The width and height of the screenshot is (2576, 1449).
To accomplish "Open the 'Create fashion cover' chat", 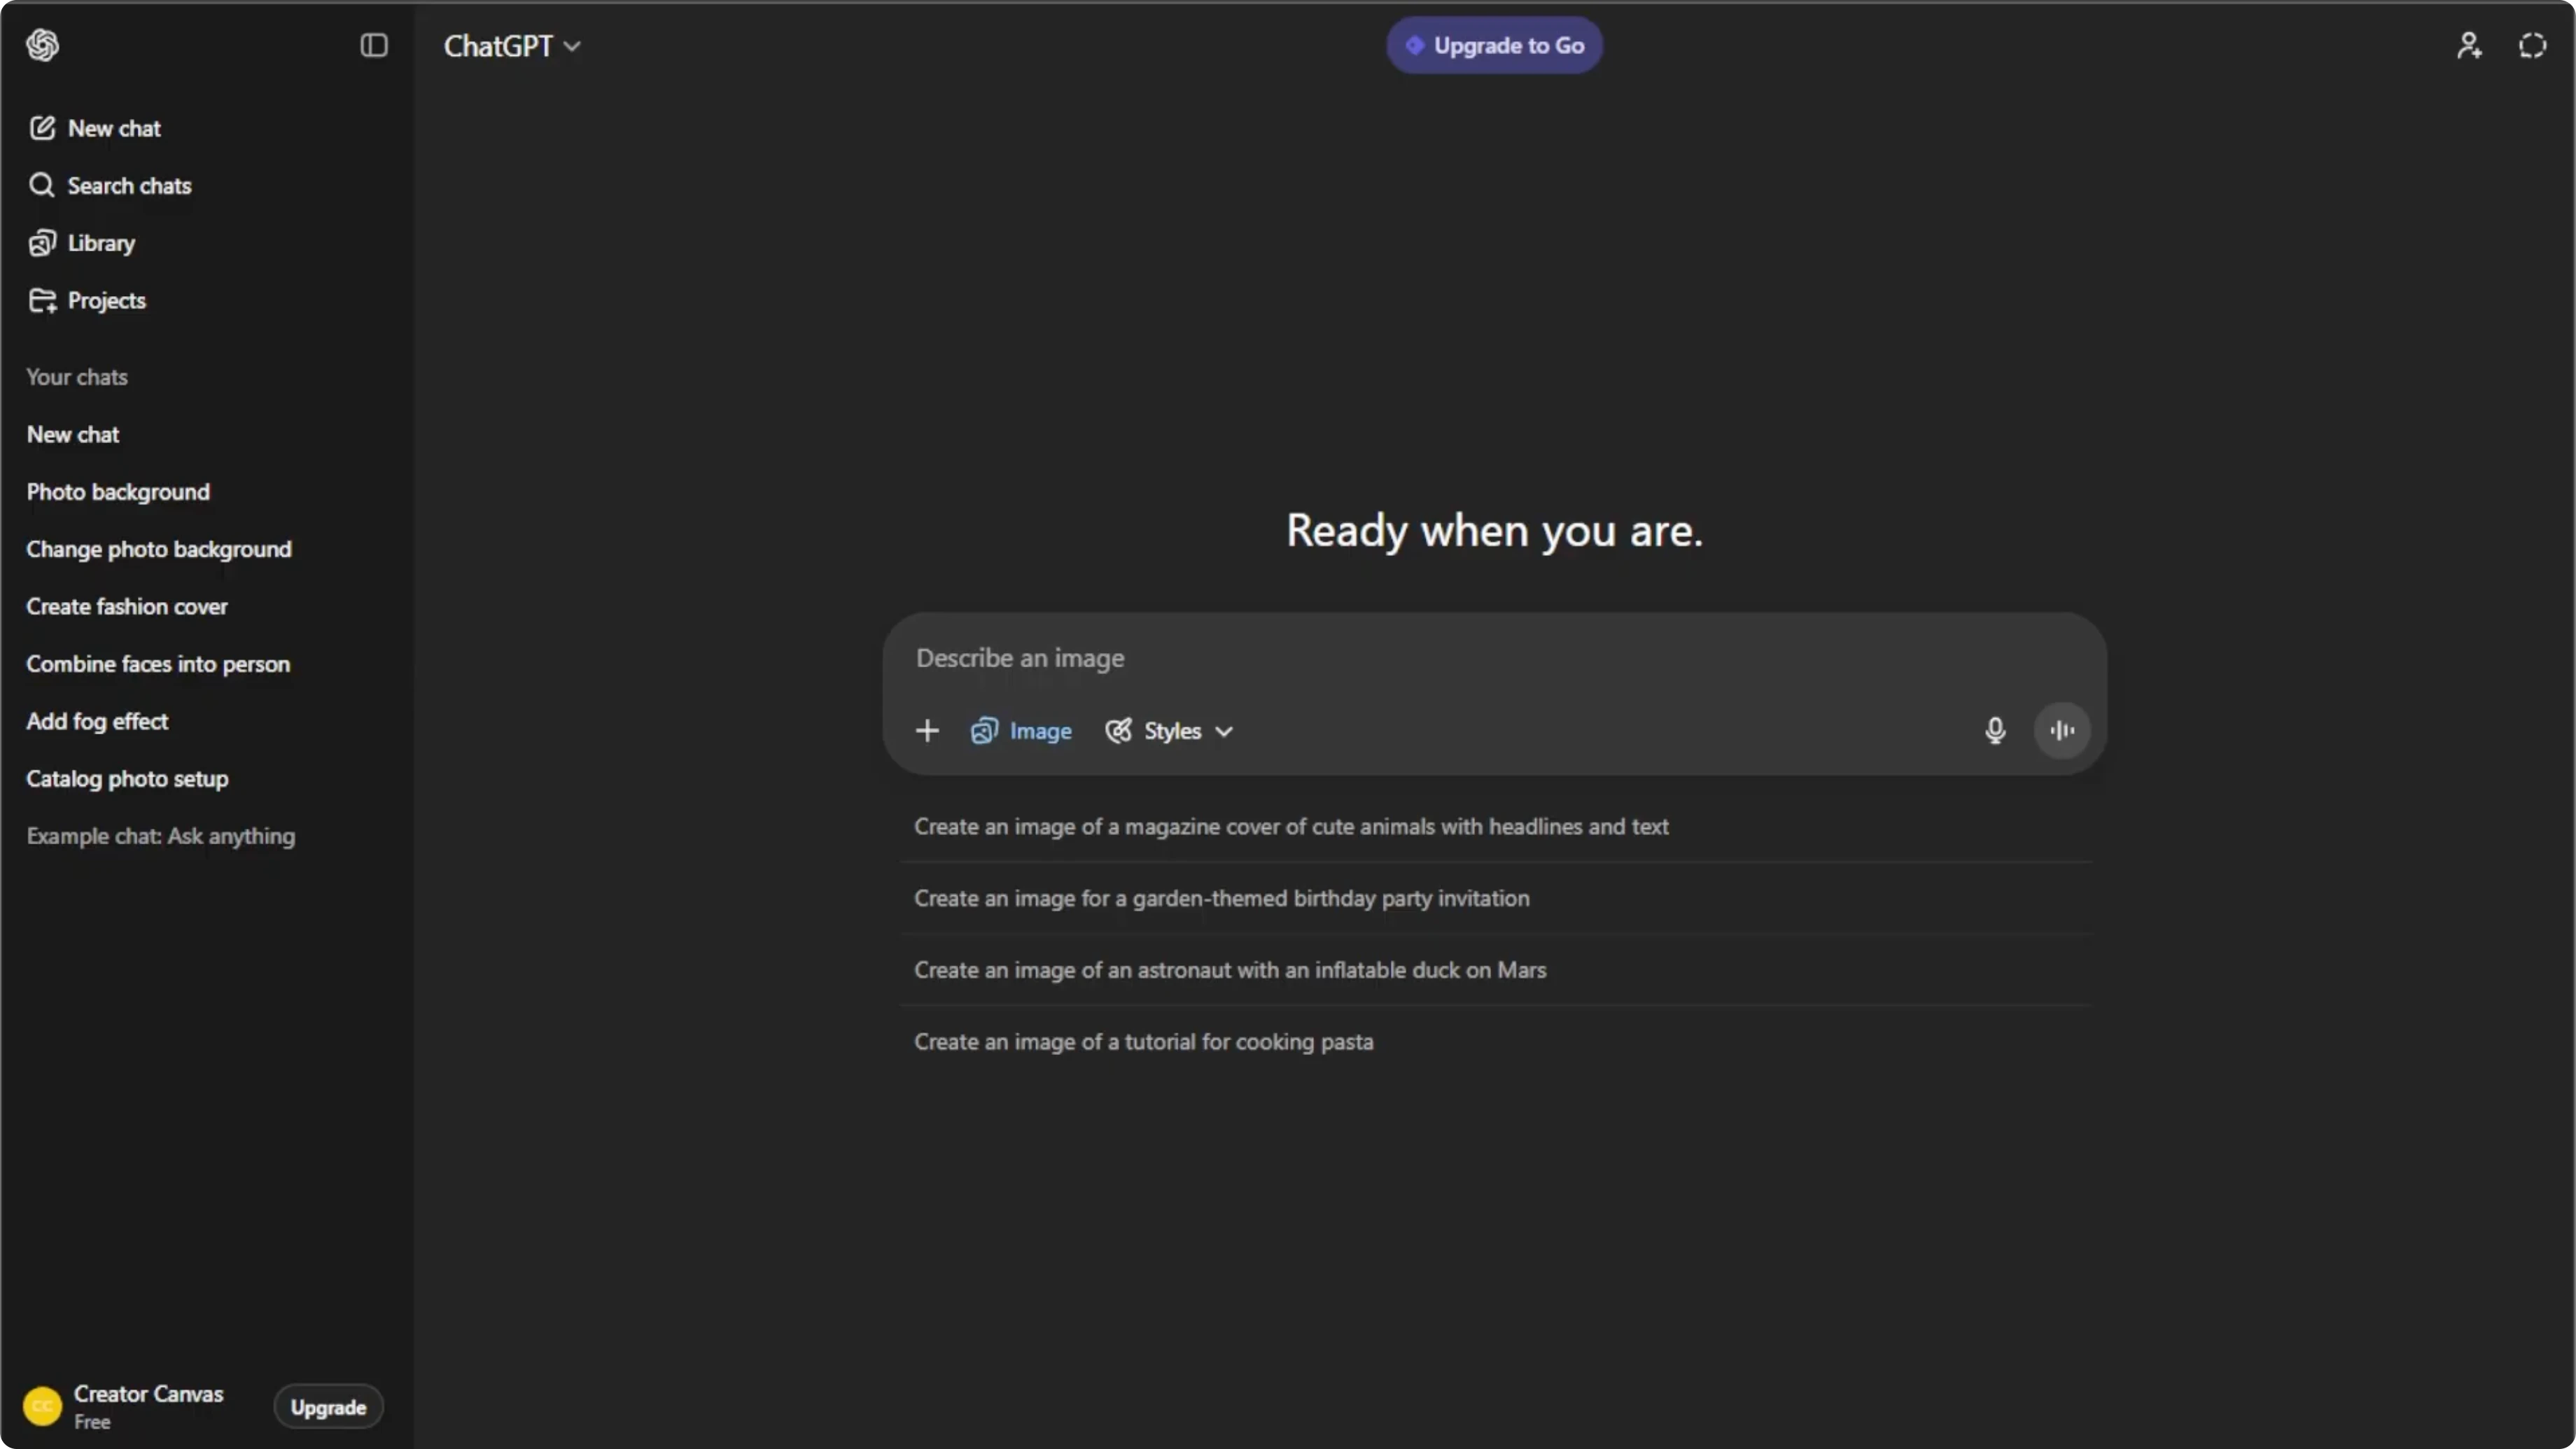I will (206, 607).
